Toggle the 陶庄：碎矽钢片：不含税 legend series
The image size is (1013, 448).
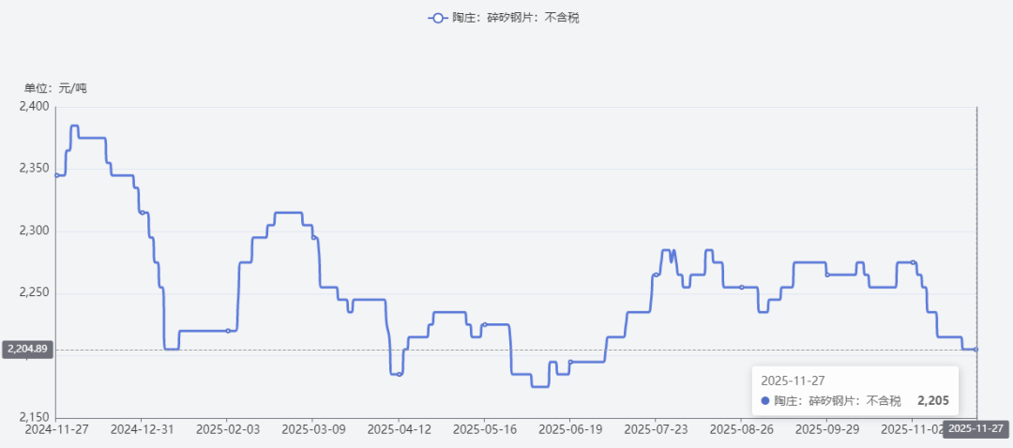click(x=504, y=18)
